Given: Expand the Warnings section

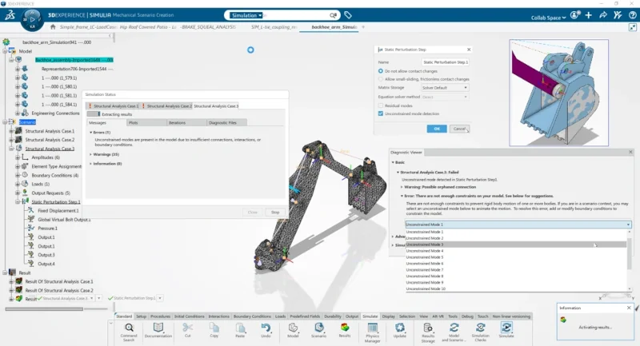Looking at the screenshot, I should [90, 154].
